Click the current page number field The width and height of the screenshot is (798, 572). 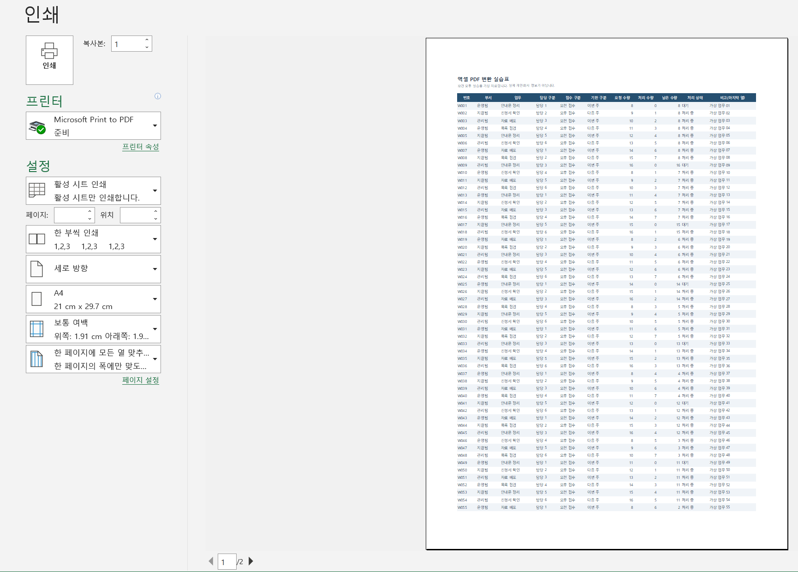[227, 562]
